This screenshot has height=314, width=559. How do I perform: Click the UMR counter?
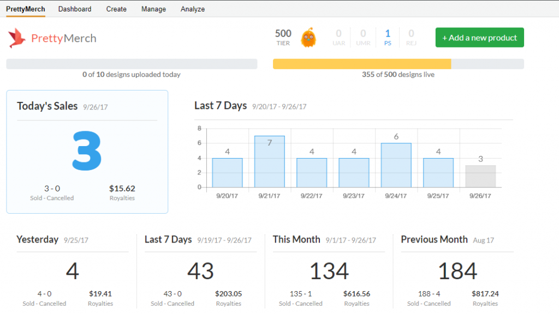click(x=363, y=38)
